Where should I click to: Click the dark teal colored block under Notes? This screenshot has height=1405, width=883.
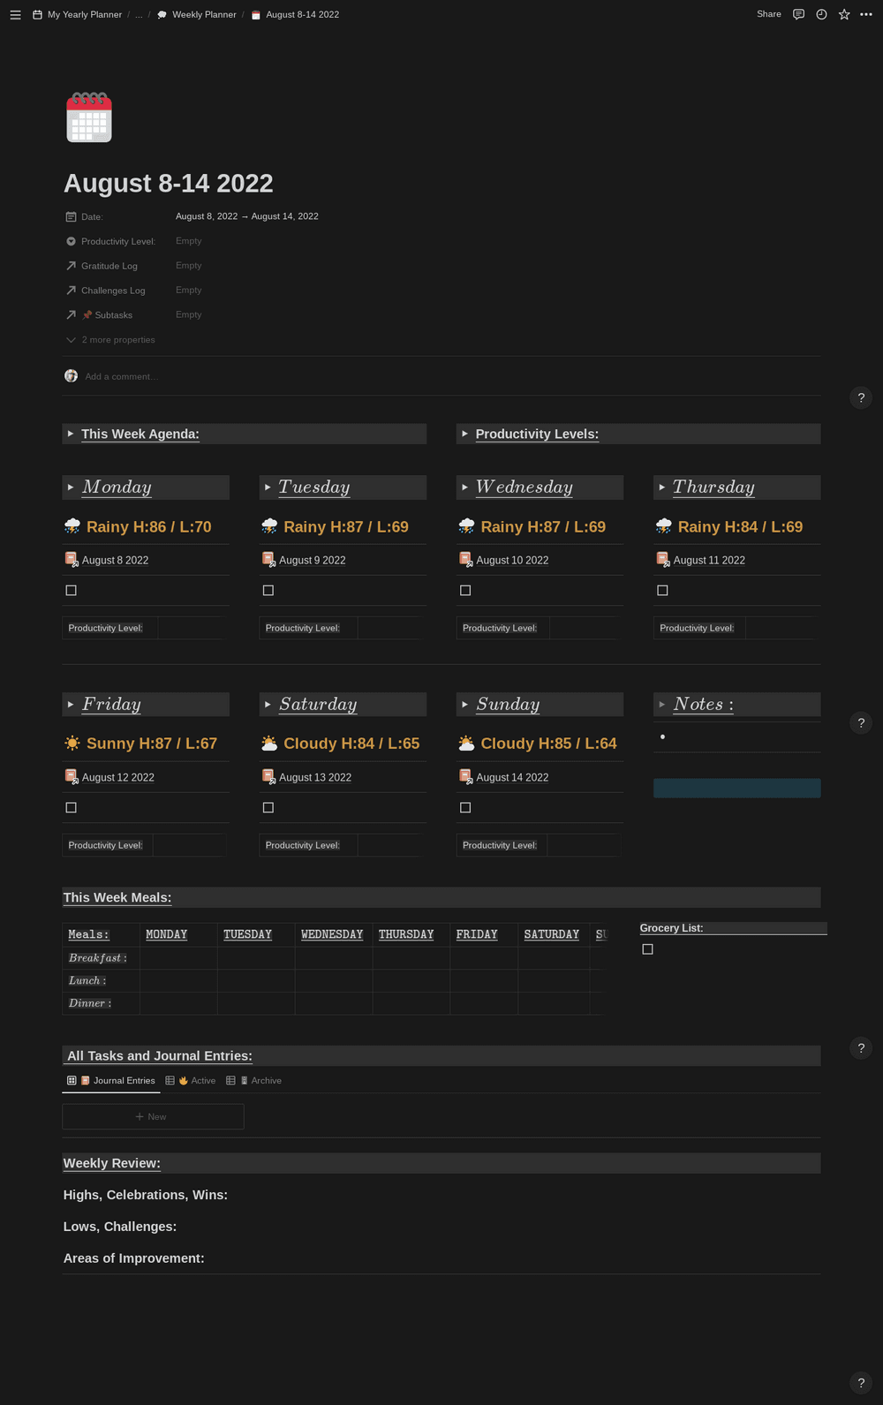[x=736, y=789]
